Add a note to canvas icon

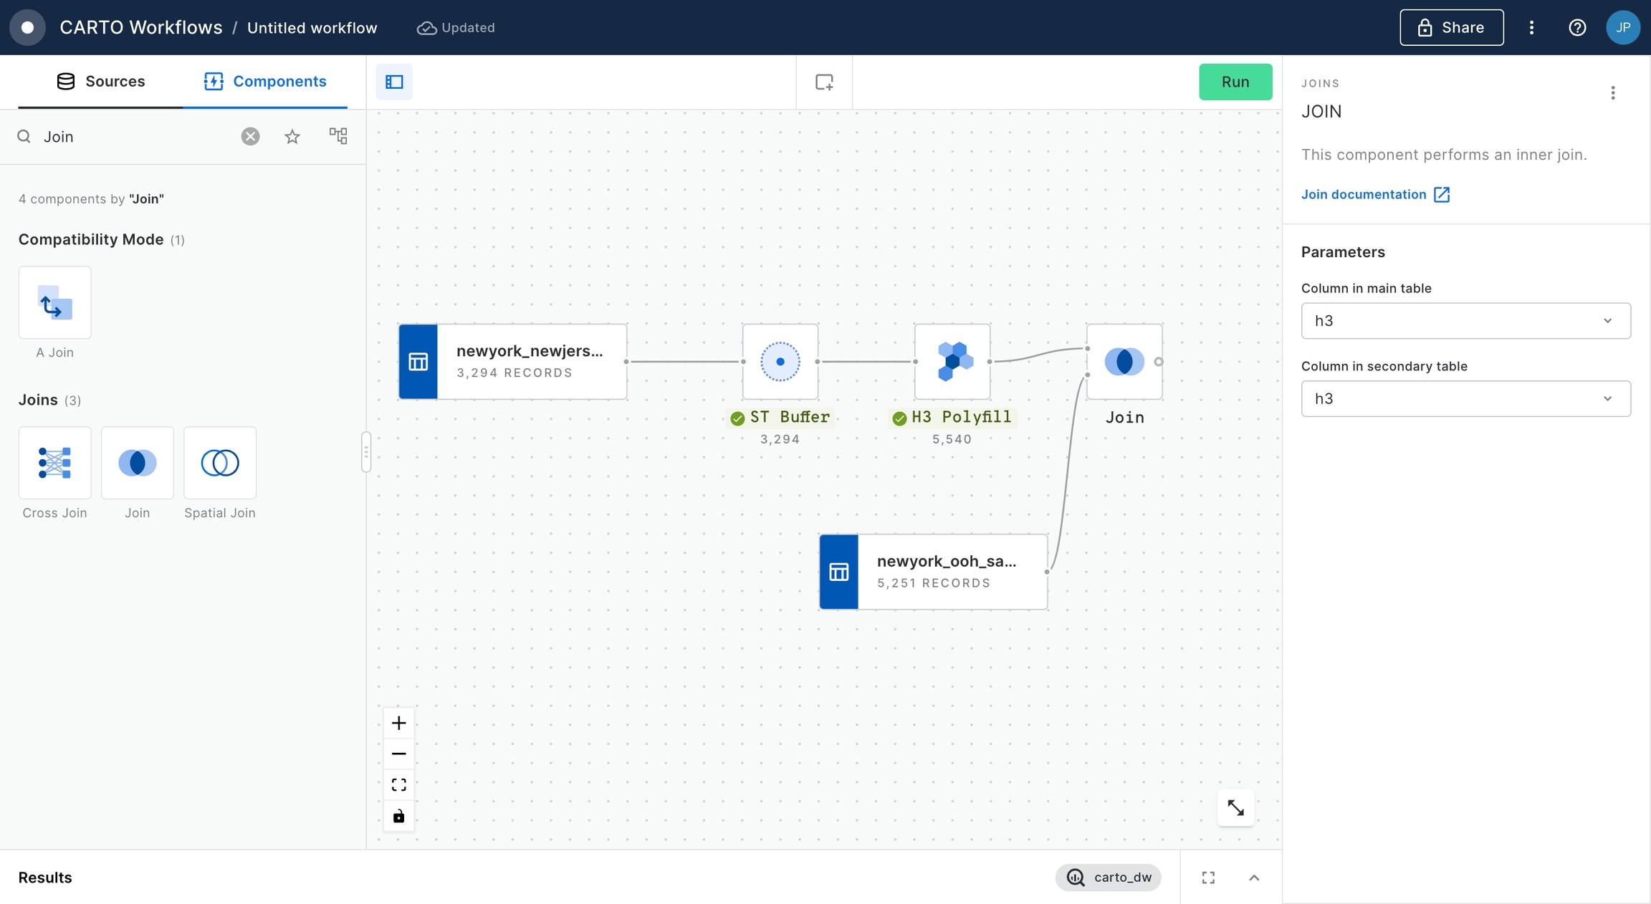(x=824, y=82)
